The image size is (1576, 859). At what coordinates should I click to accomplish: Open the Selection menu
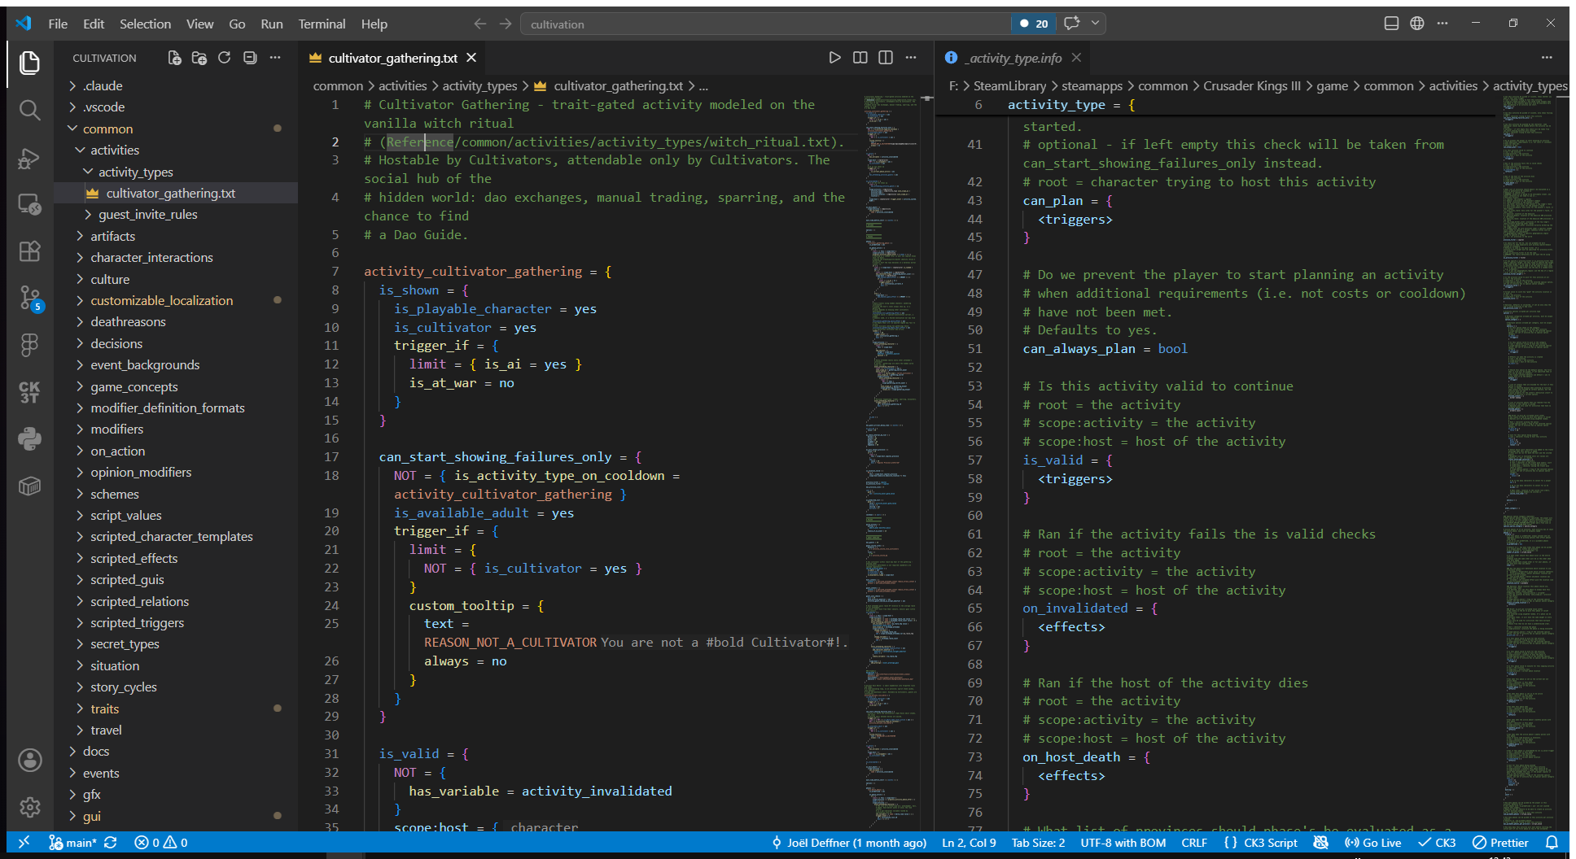(145, 24)
